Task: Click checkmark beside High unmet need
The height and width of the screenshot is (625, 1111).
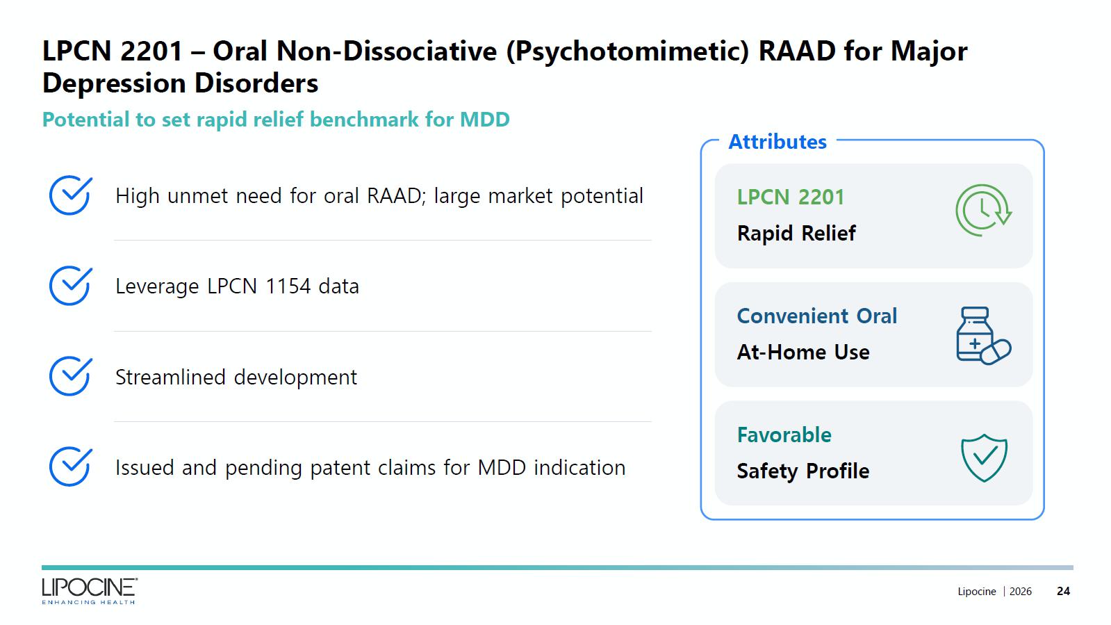Action: click(70, 195)
